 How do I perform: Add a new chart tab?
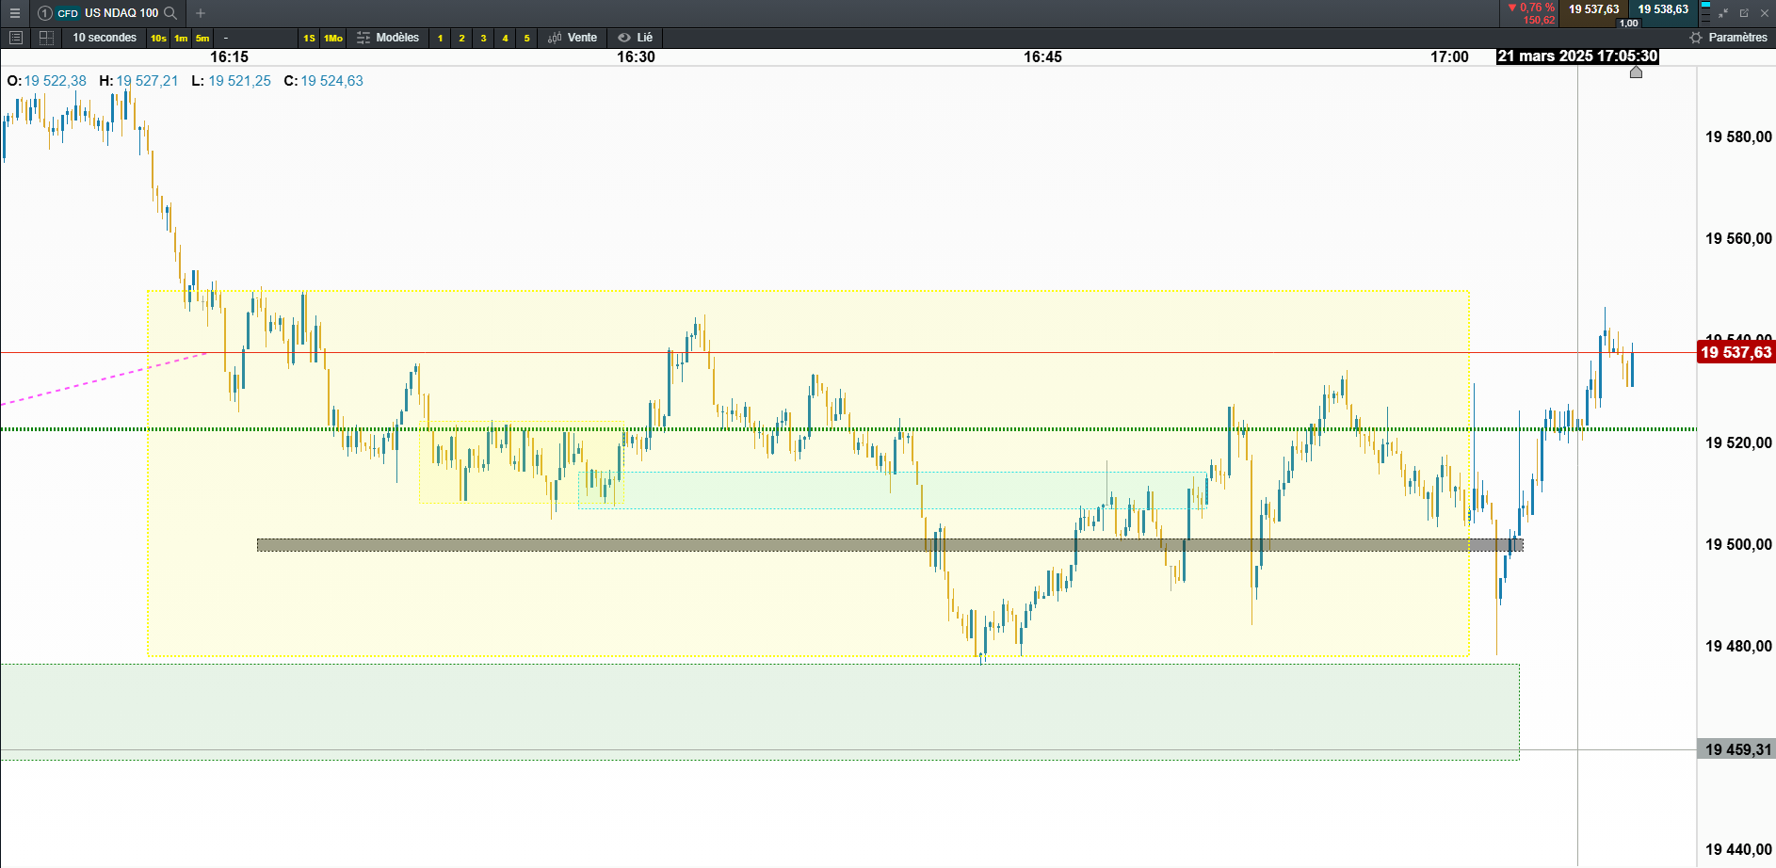coord(201,13)
